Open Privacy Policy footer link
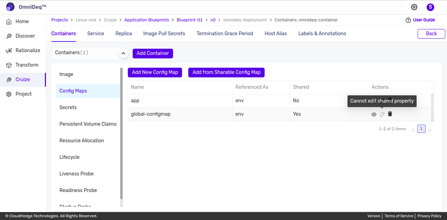The image size is (447, 220). point(429,216)
